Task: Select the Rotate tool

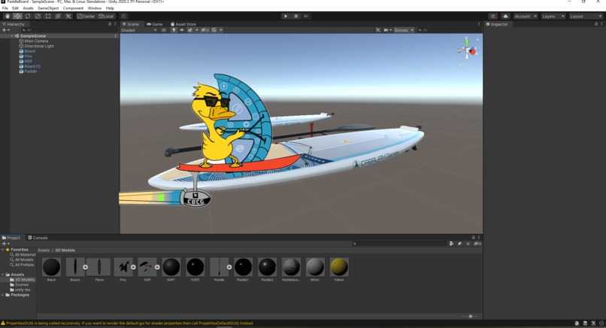Action: (x=28, y=17)
